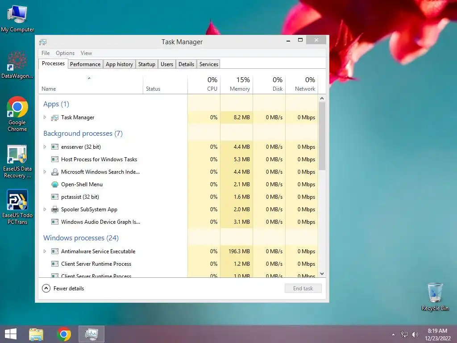The width and height of the screenshot is (457, 343).
Task: Open the network tray icon
Action: point(404,335)
